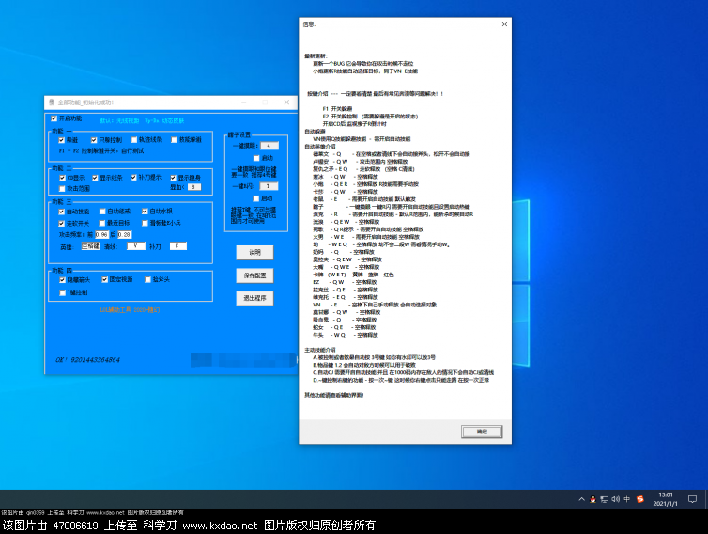The width and height of the screenshot is (708, 534).
Task: Click the 退出程序 button
Action: tap(254, 298)
